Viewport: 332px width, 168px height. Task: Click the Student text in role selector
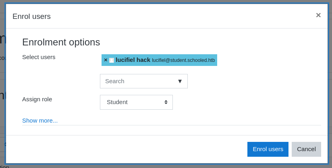117,102
